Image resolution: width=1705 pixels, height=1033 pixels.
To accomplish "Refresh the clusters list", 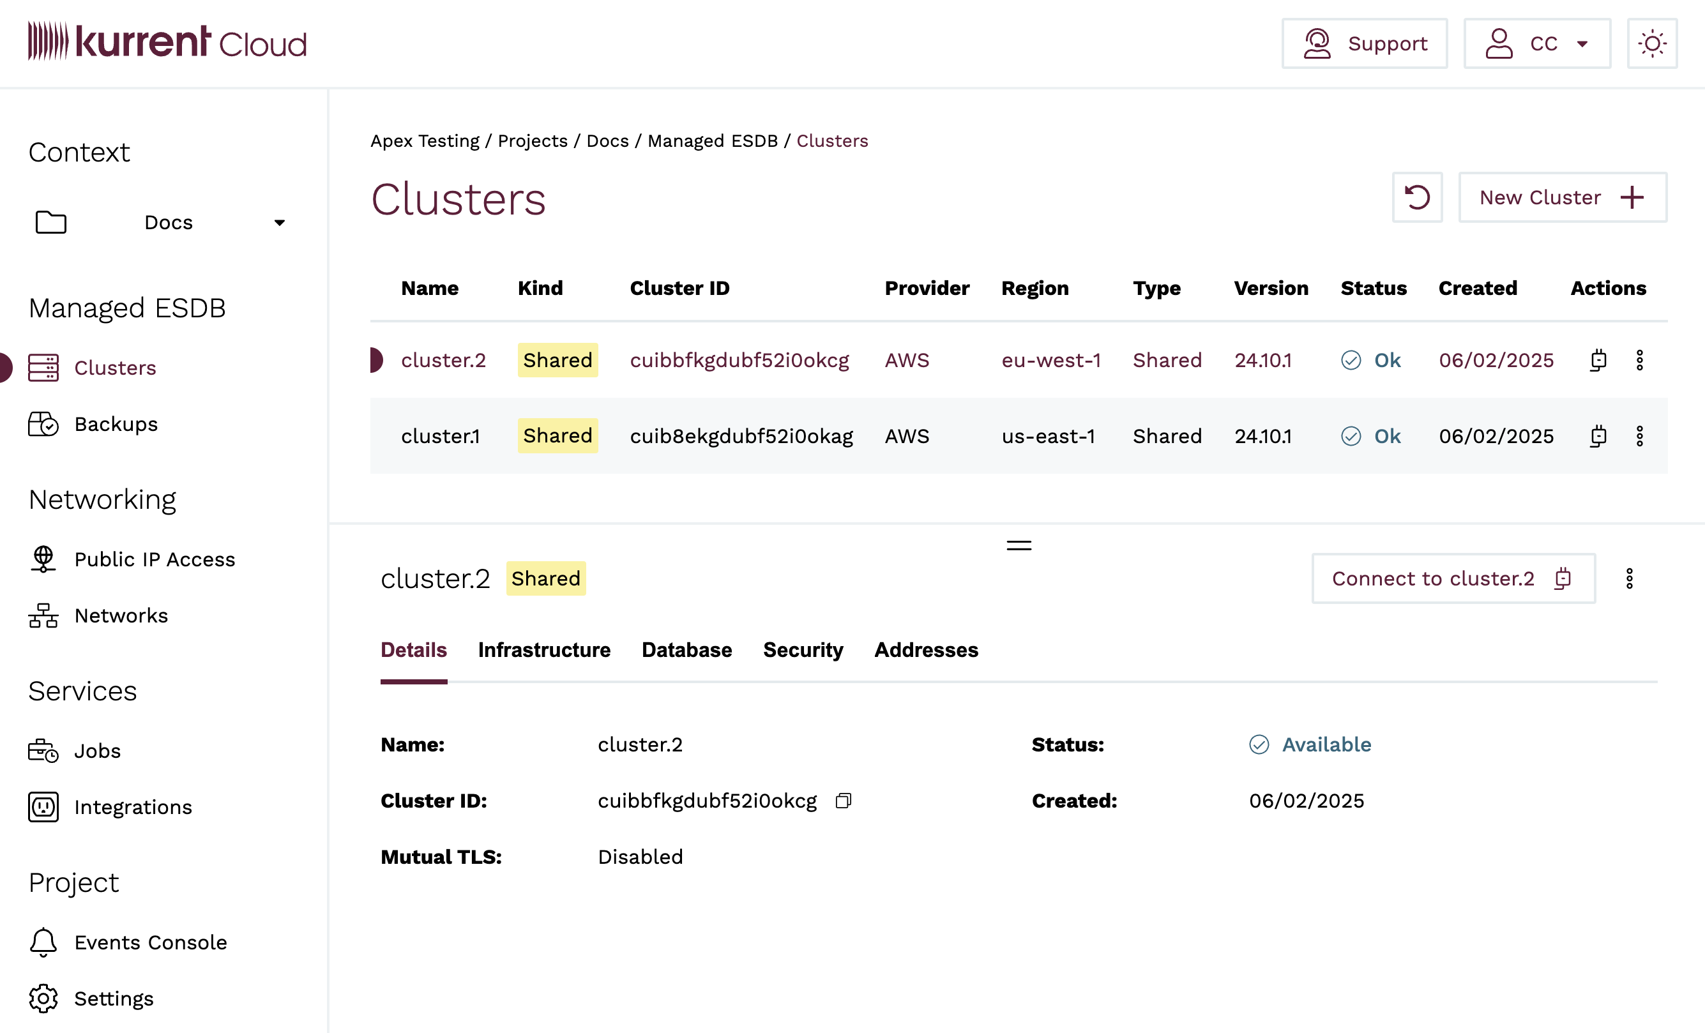I will [1417, 197].
